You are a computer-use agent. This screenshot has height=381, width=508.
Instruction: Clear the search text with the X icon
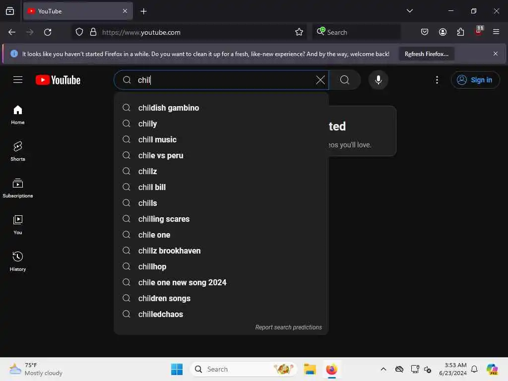point(320,80)
